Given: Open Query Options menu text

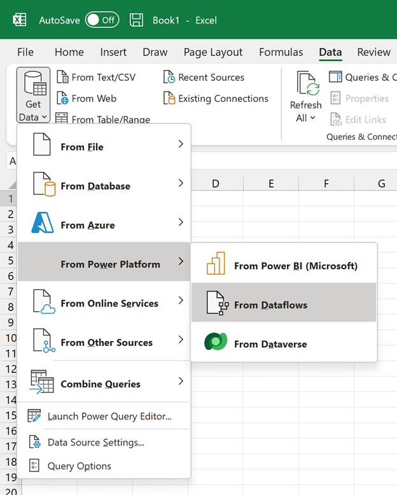Looking at the screenshot, I should tap(80, 466).
